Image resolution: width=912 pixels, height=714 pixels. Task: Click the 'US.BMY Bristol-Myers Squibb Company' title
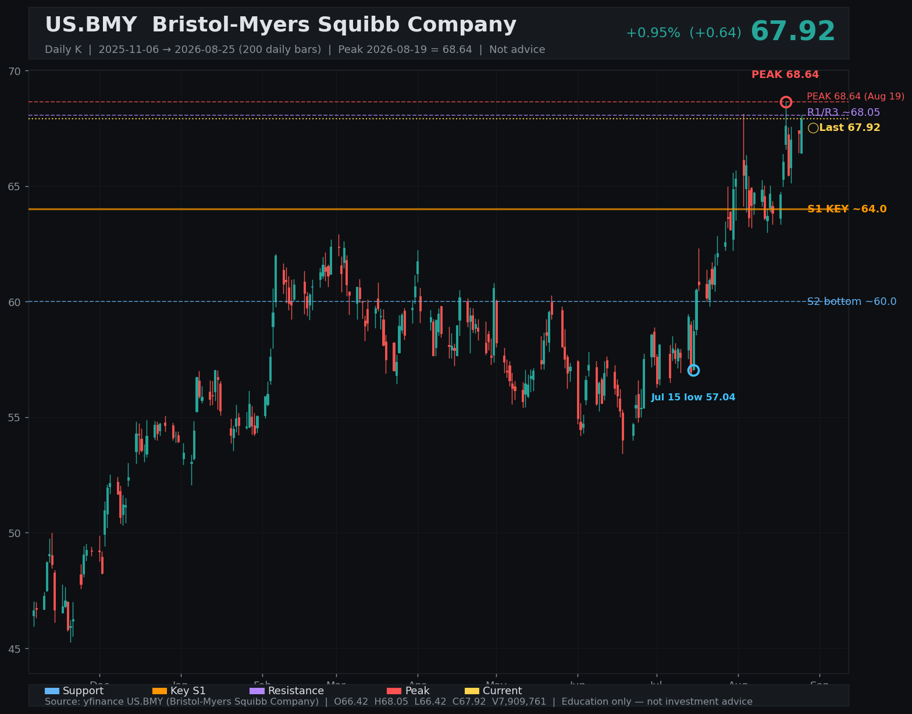coord(280,25)
